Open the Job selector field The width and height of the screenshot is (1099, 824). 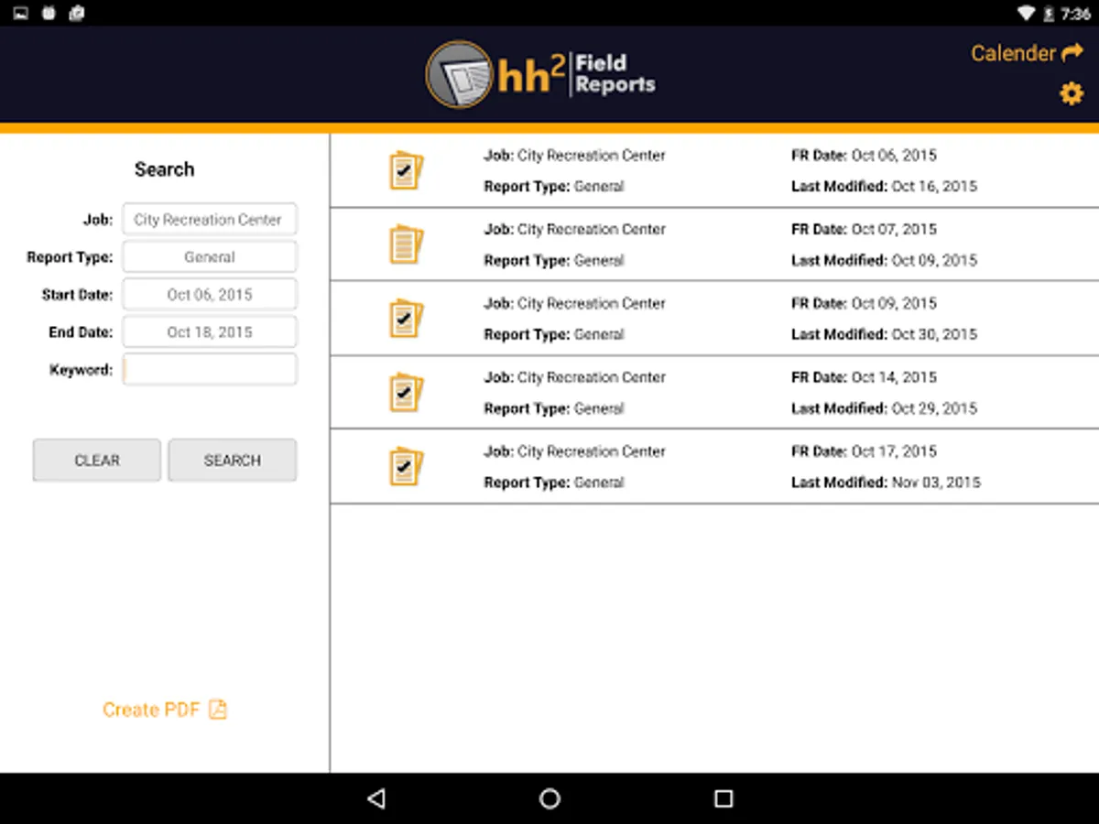coord(210,220)
